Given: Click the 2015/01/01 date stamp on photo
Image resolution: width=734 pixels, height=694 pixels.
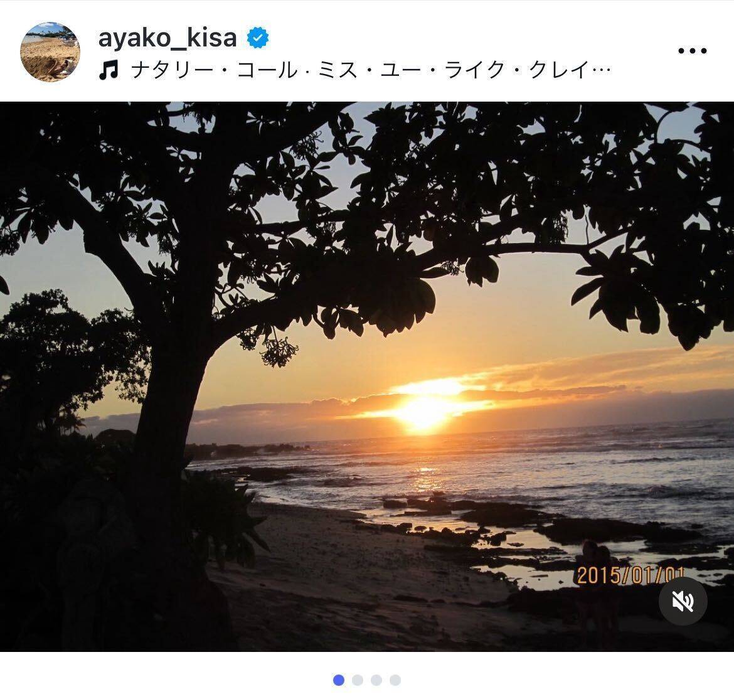Looking at the screenshot, I should pyautogui.click(x=630, y=575).
